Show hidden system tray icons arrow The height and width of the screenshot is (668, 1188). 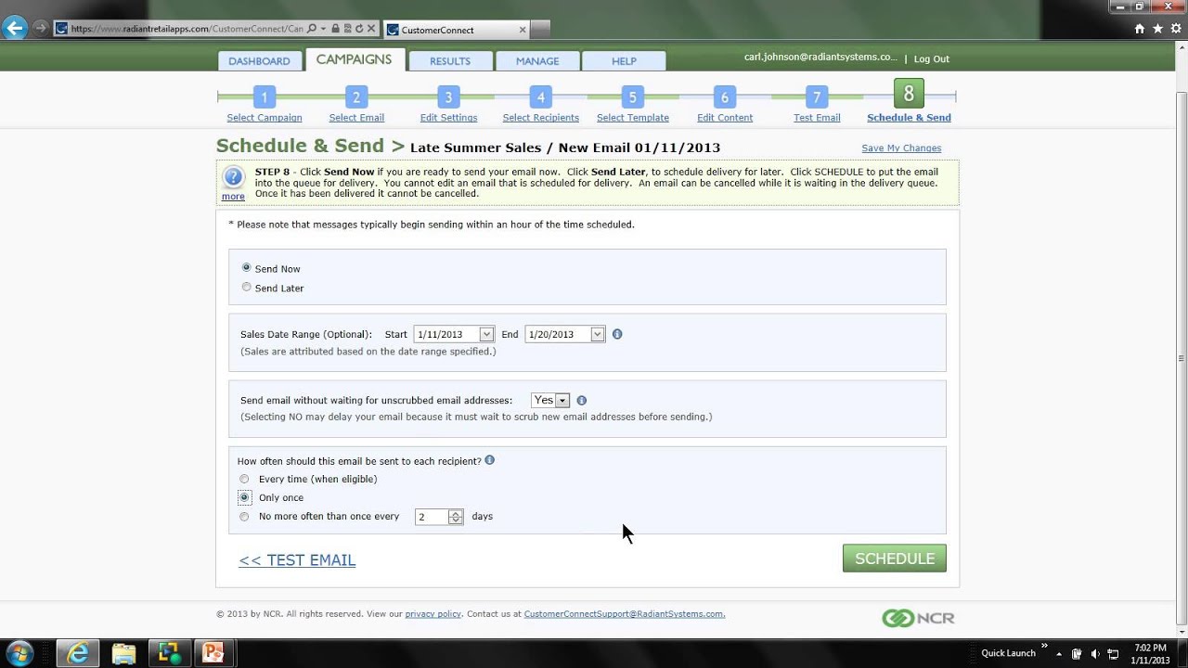point(1061,653)
